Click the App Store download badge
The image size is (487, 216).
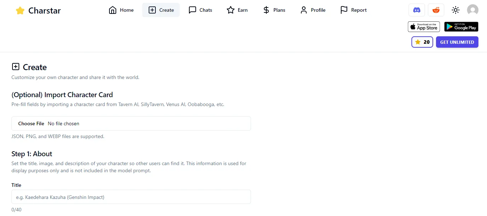point(424,27)
